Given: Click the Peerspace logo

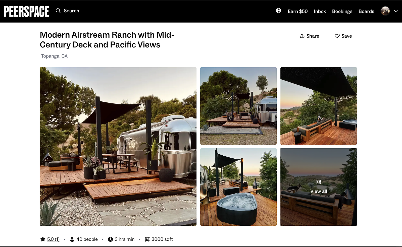Looking at the screenshot, I should coord(26,11).
